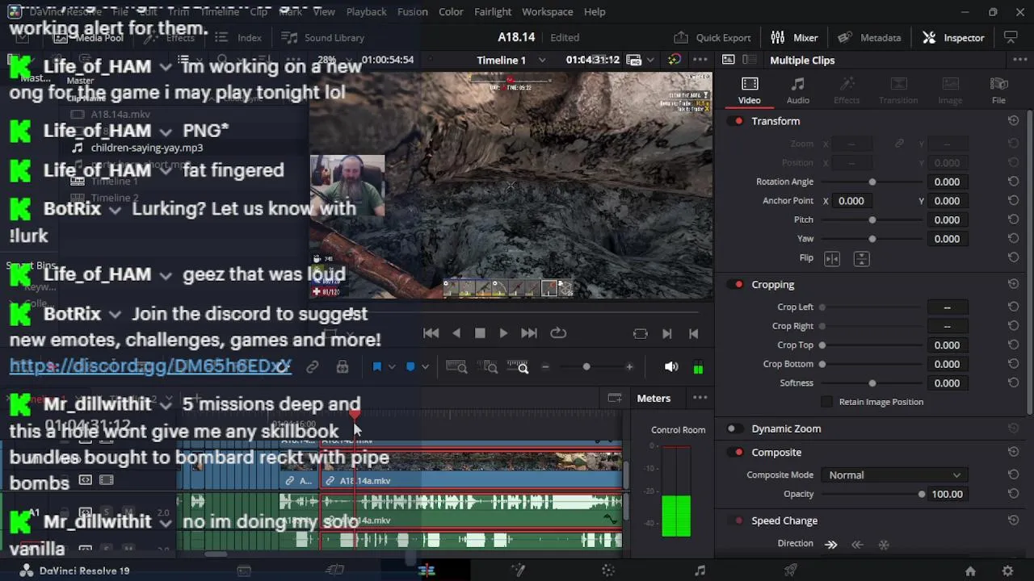Open the Project Manager home icon

pyautogui.click(x=970, y=571)
